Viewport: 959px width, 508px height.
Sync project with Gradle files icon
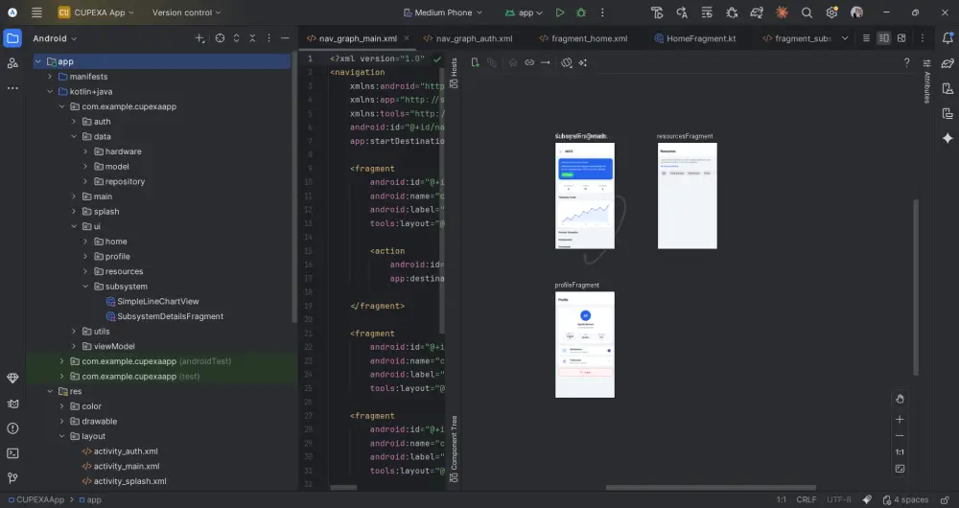coord(757,12)
